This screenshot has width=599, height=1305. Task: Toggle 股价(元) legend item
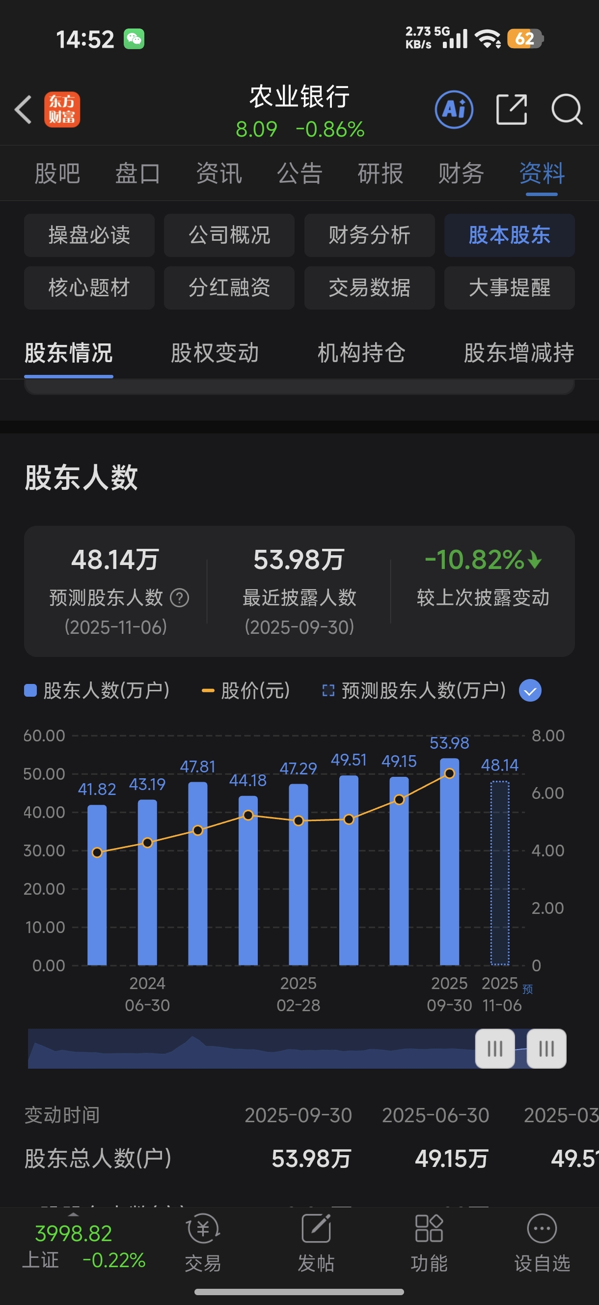(246, 691)
